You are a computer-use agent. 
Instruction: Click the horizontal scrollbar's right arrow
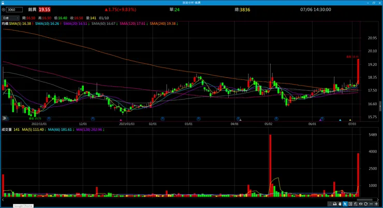378,200
